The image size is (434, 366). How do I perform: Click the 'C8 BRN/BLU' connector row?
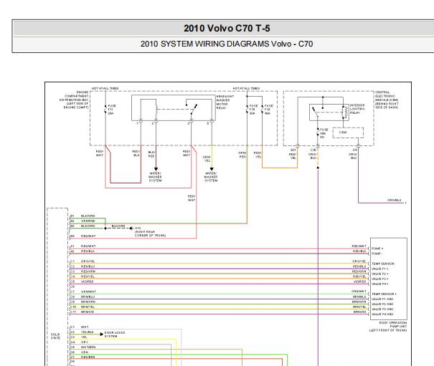(x=82, y=297)
